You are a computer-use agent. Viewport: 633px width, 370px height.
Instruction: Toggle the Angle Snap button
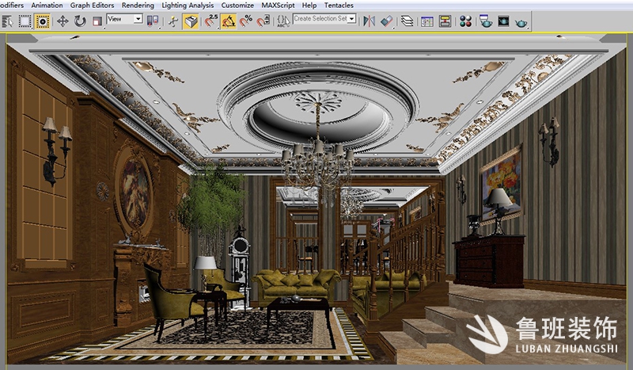pyautogui.click(x=228, y=21)
